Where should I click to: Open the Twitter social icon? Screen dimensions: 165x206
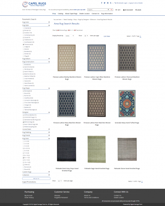click(x=104, y=3)
